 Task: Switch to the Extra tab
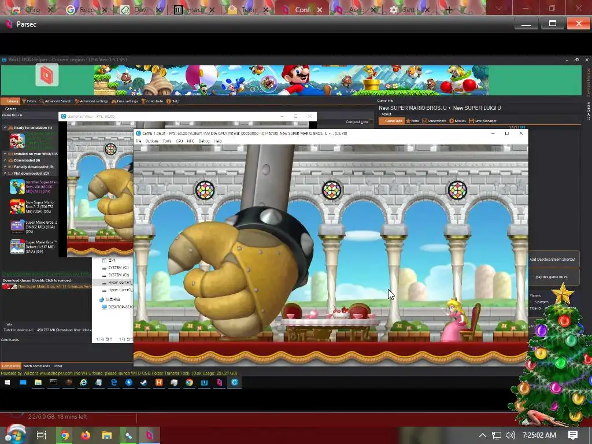coord(412,121)
